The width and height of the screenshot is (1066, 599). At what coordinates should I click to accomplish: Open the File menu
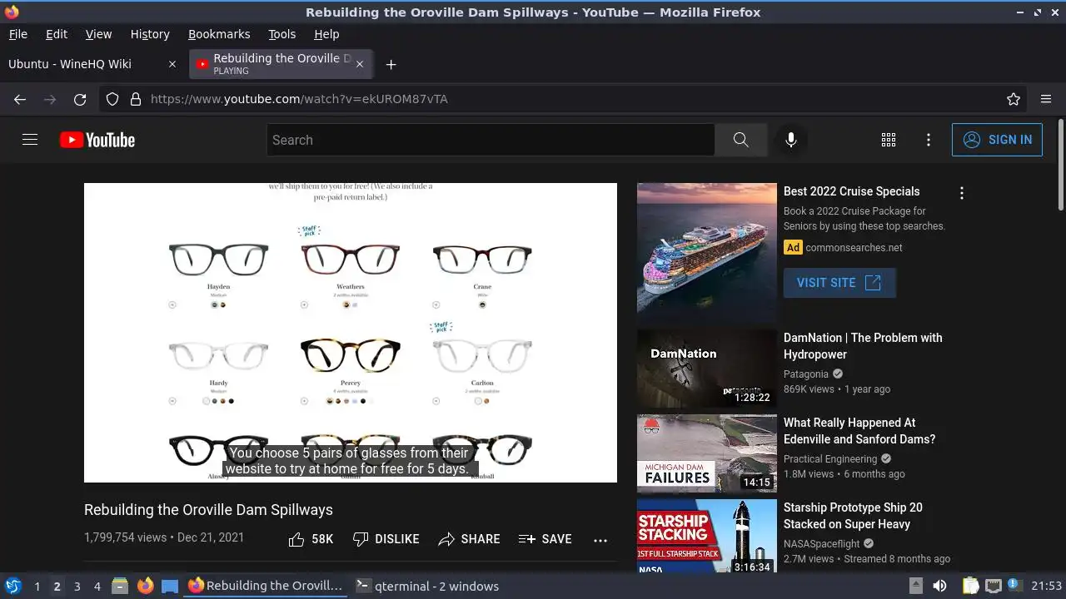click(x=17, y=34)
